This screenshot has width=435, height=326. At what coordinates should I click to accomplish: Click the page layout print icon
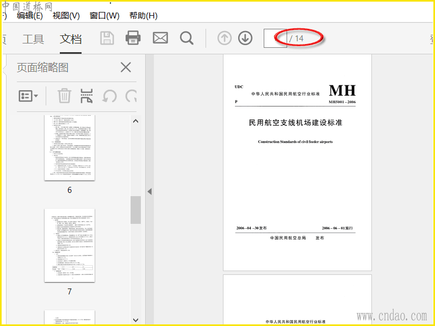[86, 96]
